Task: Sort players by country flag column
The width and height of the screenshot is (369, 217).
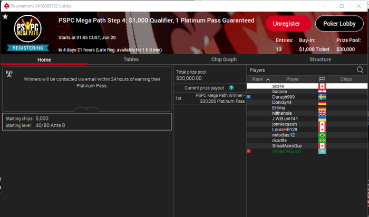Action: pyautogui.click(x=322, y=79)
